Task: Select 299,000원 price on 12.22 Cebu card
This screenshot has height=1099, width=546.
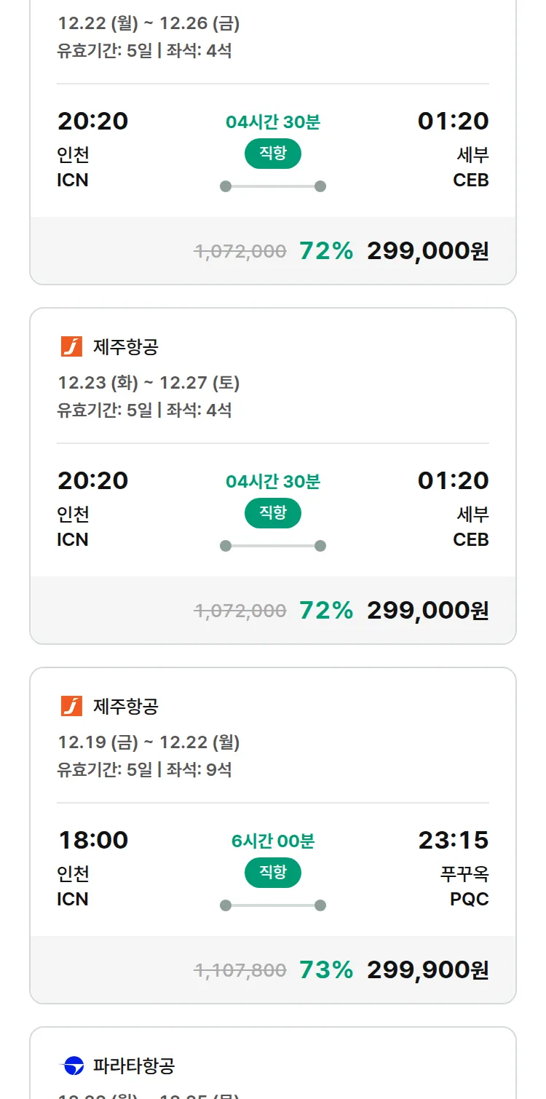Action: click(427, 250)
